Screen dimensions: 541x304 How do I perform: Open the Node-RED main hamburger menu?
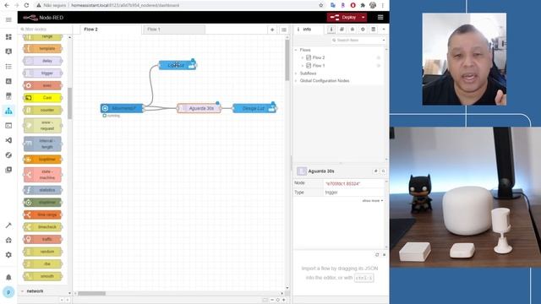380,17
